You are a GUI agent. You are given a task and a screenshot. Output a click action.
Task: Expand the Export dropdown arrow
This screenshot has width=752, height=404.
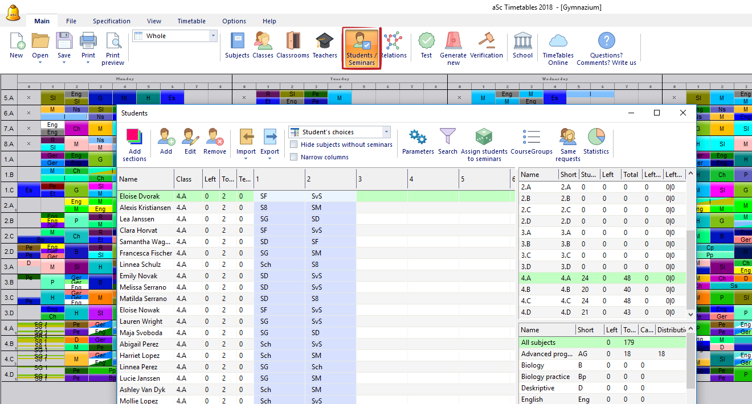pyautogui.click(x=270, y=159)
